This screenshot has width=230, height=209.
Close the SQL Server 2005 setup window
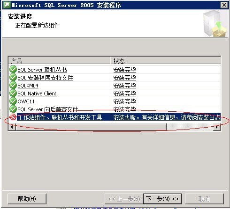224,5
